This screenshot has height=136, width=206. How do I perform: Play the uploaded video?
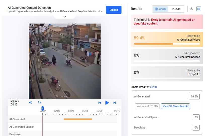point(107,103)
